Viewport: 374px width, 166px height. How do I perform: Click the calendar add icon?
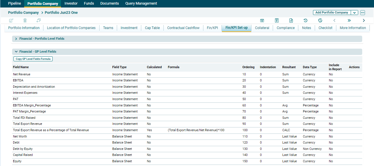(262, 20)
